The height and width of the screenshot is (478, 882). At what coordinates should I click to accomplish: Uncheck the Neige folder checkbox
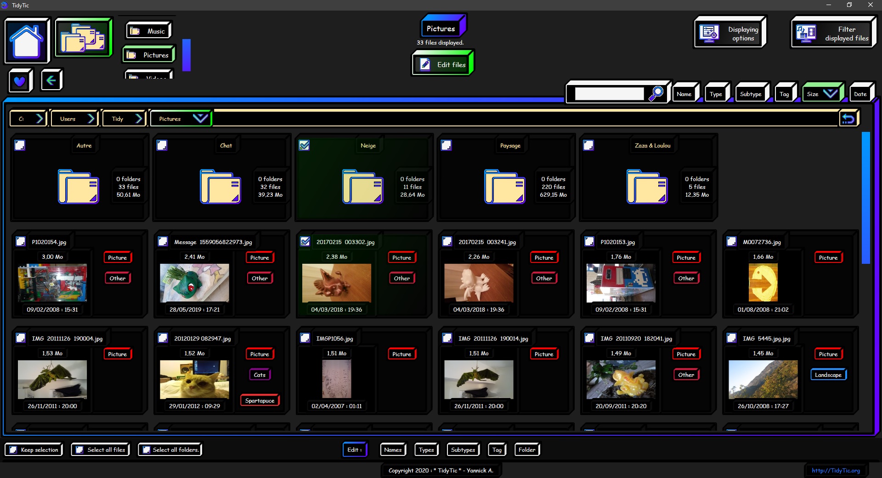pos(304,146)
